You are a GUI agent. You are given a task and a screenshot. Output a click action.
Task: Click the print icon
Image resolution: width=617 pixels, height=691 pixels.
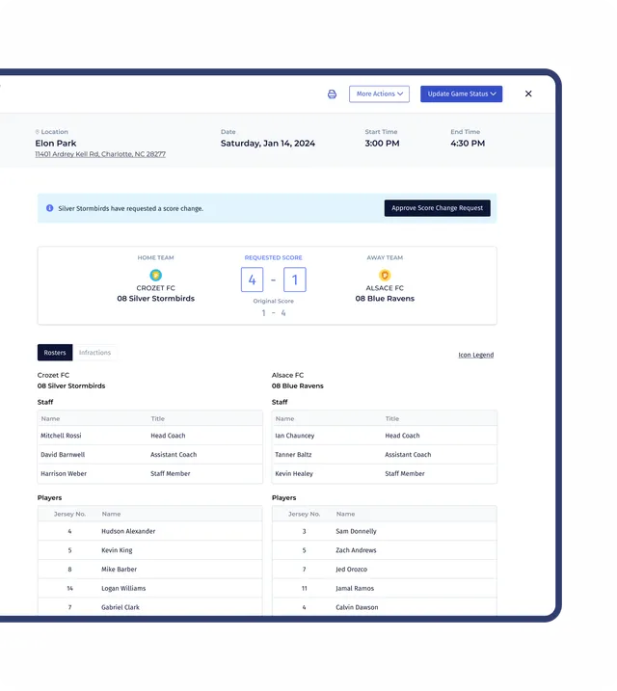pos(332,94)
